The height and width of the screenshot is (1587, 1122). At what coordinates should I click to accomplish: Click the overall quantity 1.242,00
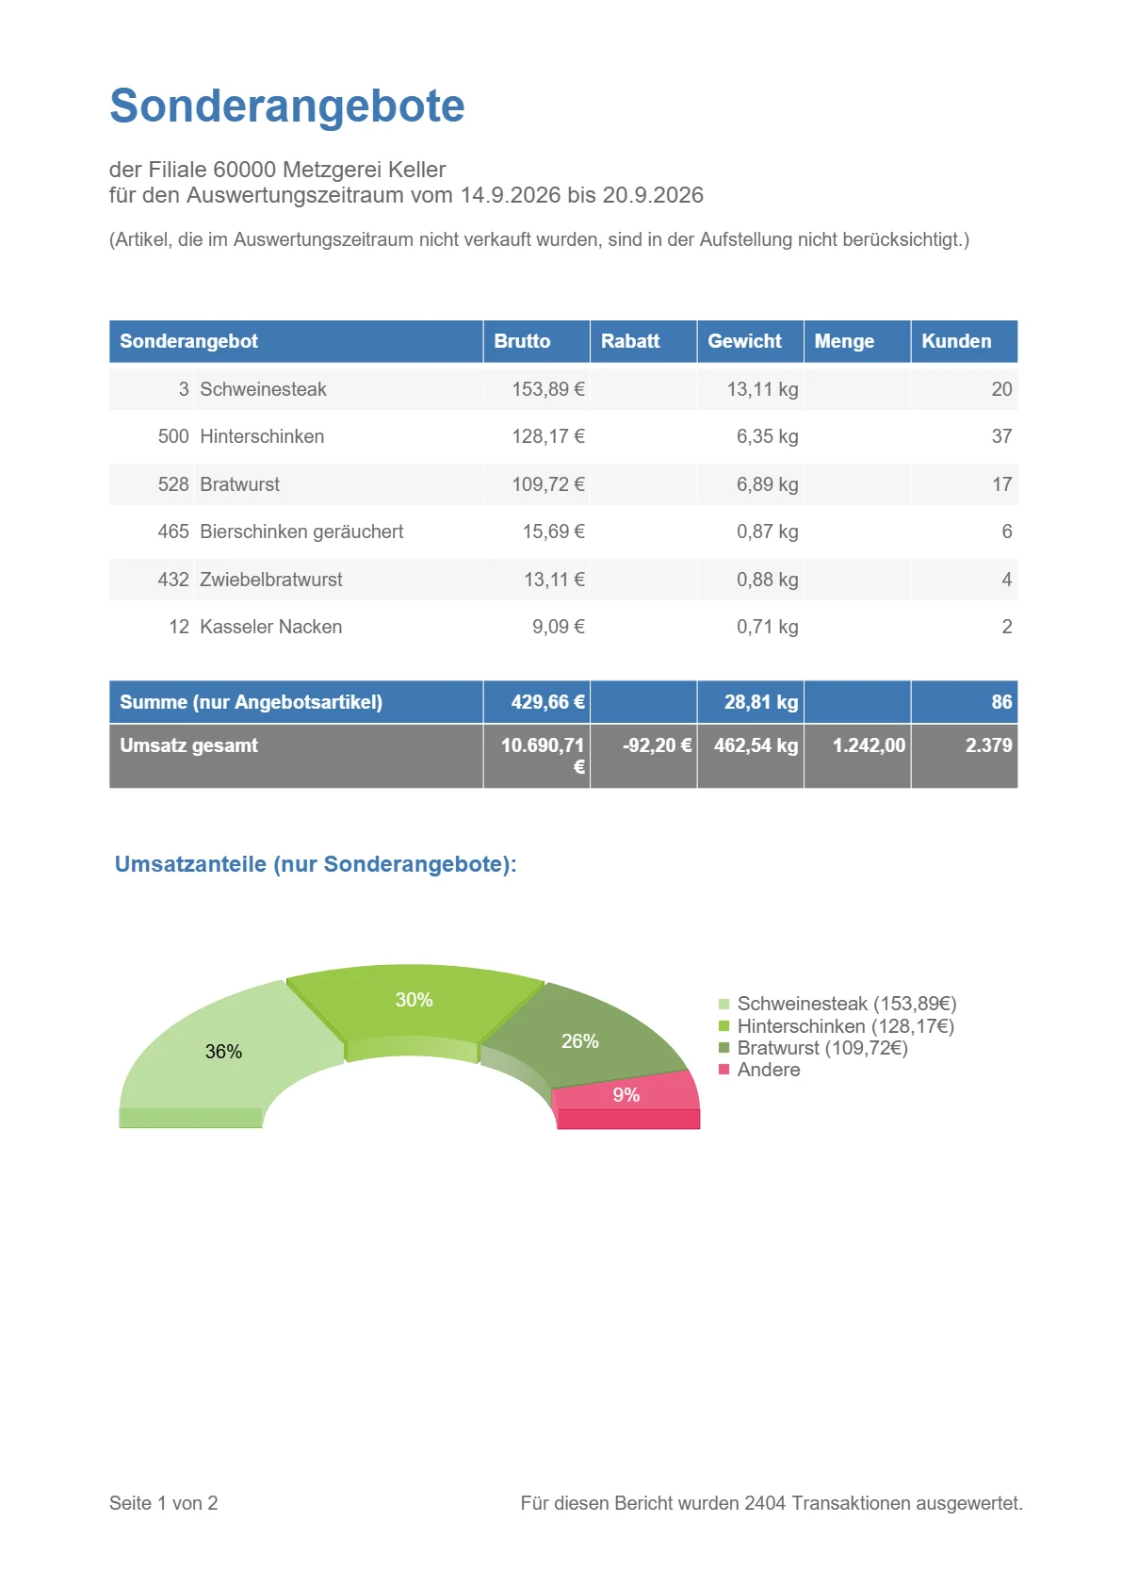pyautogui.click(x=869, y=745)
